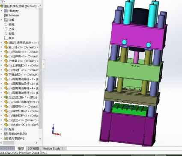The width and height of the screenshot is (182, 156).
Task: Switch to the 模型 tab
Action: coord(21,148)
